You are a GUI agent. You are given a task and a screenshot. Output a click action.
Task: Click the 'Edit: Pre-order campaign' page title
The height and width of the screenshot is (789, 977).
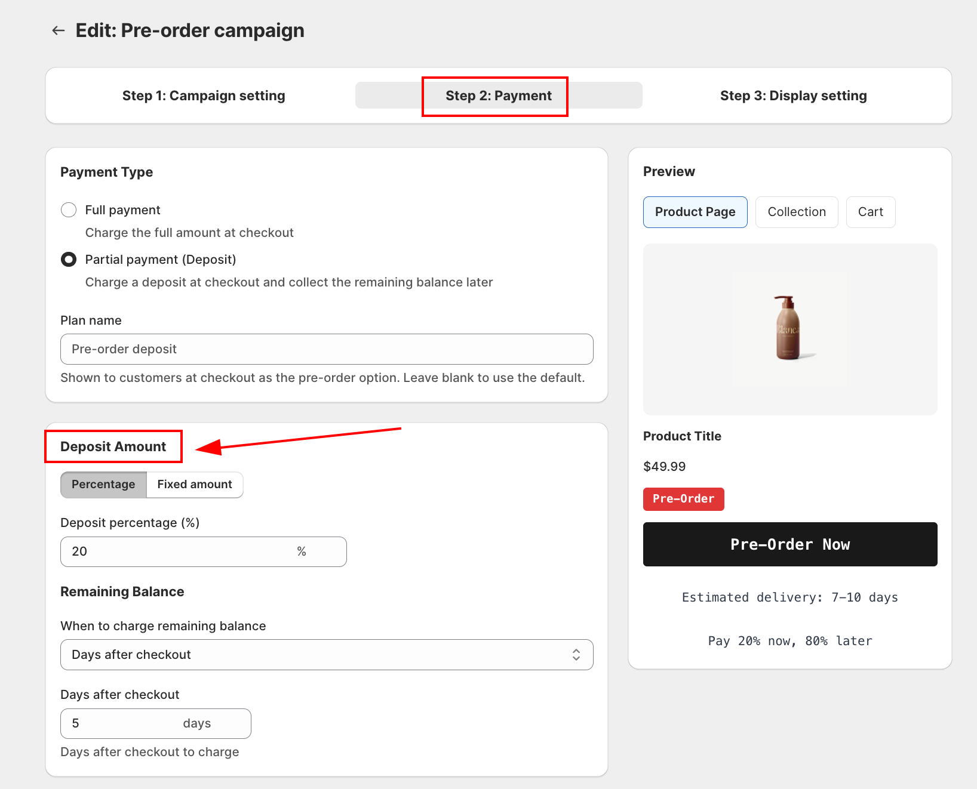pyautogui.click(x=190, y=30)
